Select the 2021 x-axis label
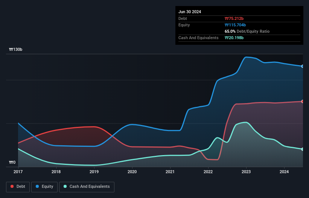The width and height of the screenshot is (309, 198). coord(170,172)
